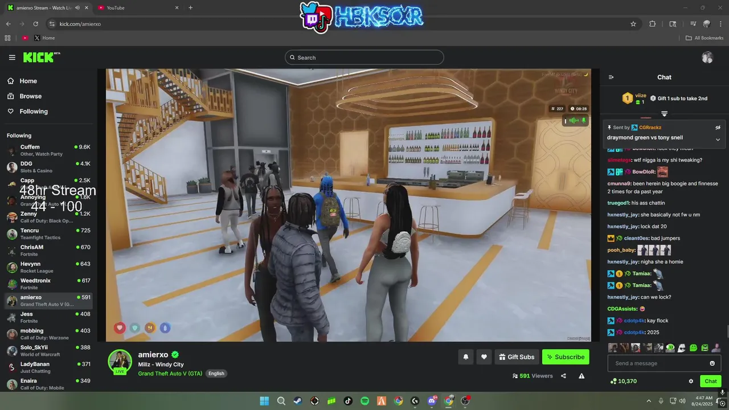Viewport: 729px width, 410px height.
Task: Open the YouTube bookmark icon
Action: click(x=25, y=38)
